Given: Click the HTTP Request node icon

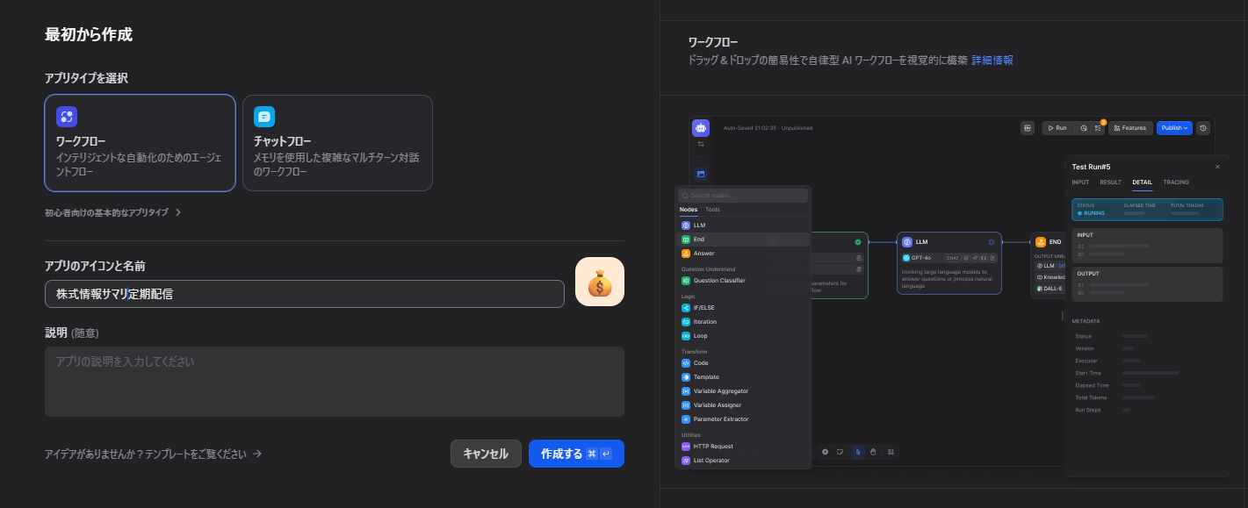Looking at the screenshot, I should click(x=686, y=447).
